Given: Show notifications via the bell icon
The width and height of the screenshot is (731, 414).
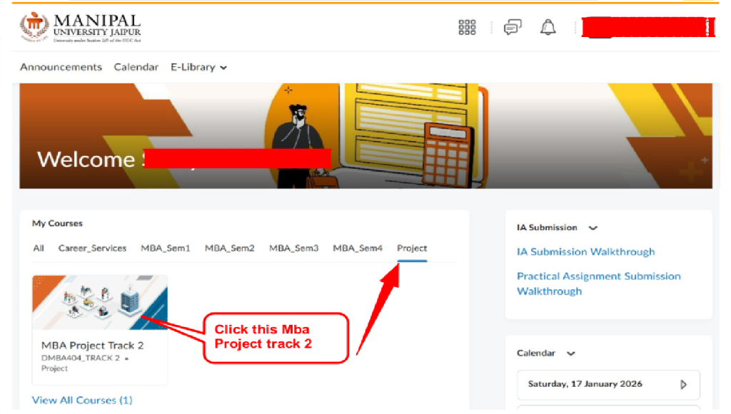Looking at the screenshot, I should pos(548,28).
